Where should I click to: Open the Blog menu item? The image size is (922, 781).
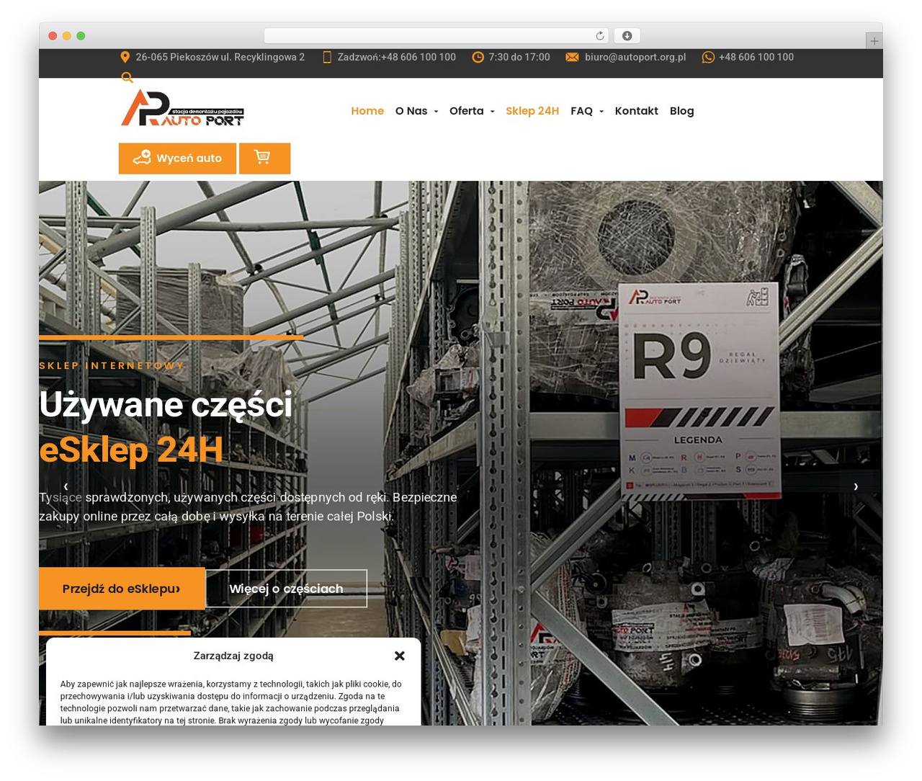682,111
